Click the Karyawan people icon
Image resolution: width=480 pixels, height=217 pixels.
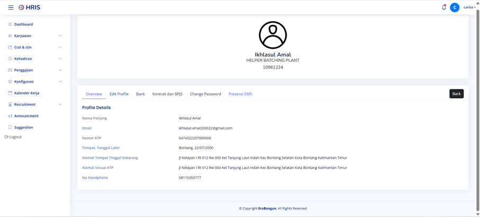10,36
